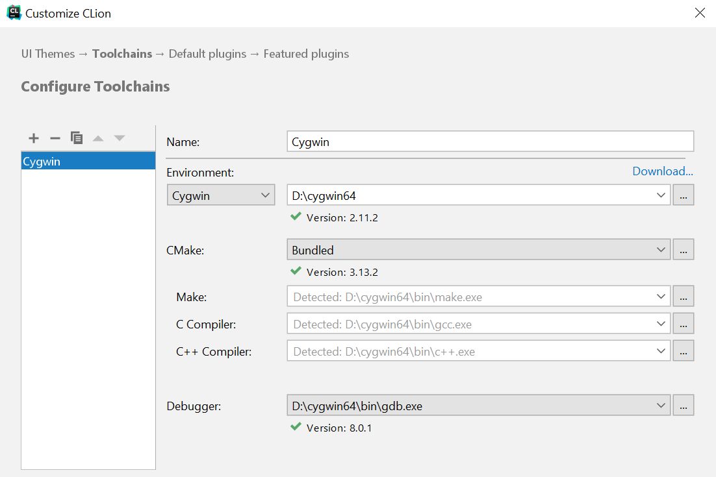
Task: Click the 'Version: 3.13.2' text
Action: (x=342, y=272)
